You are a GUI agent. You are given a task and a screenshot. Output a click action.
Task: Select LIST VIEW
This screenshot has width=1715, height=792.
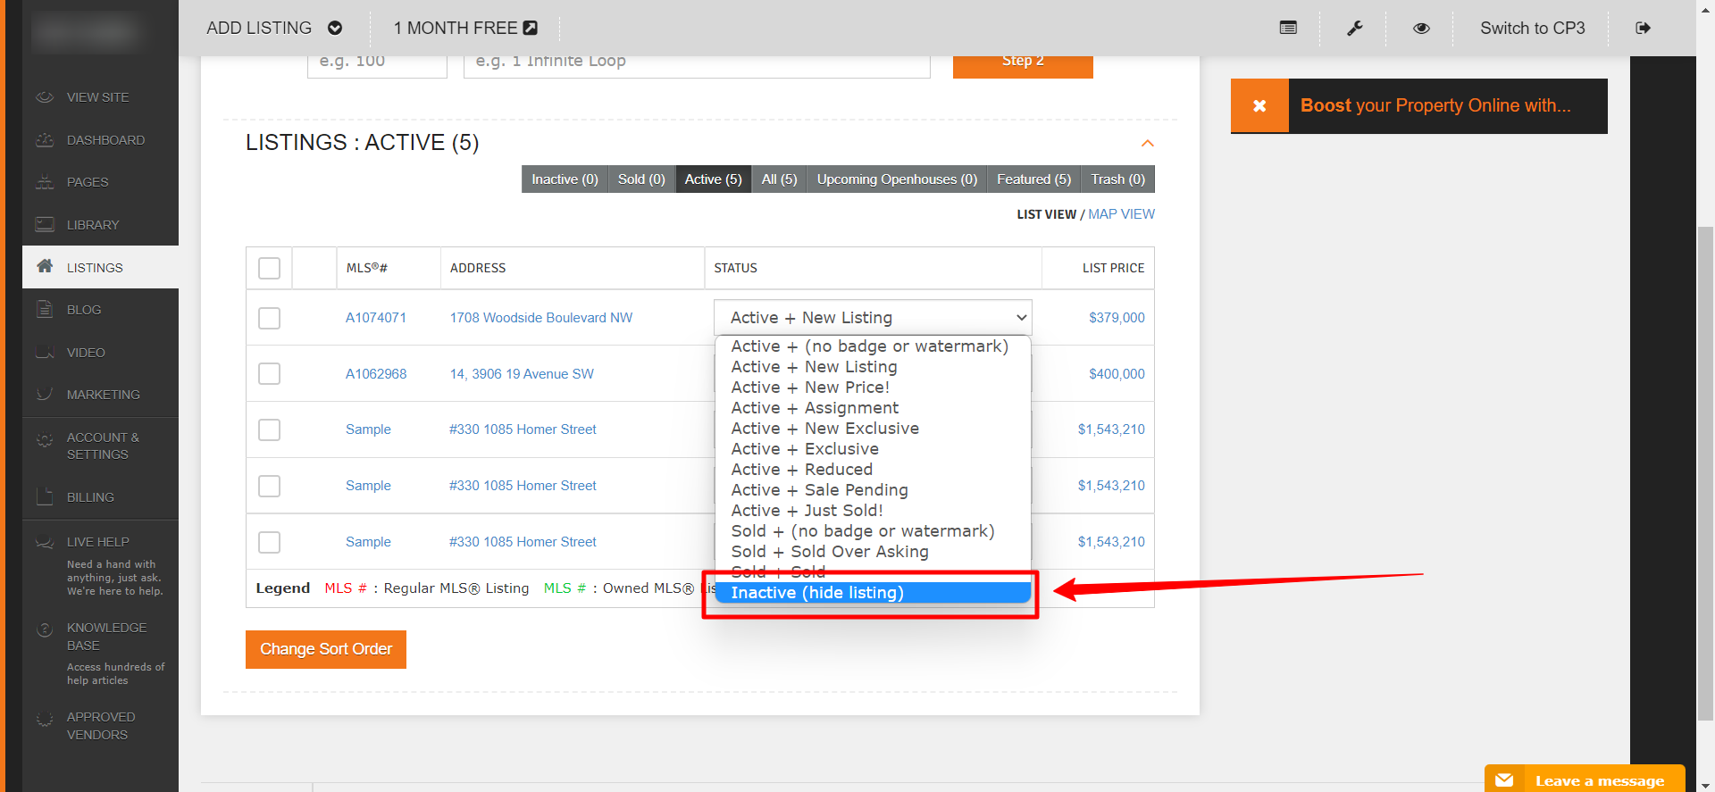coord(1046,214)
